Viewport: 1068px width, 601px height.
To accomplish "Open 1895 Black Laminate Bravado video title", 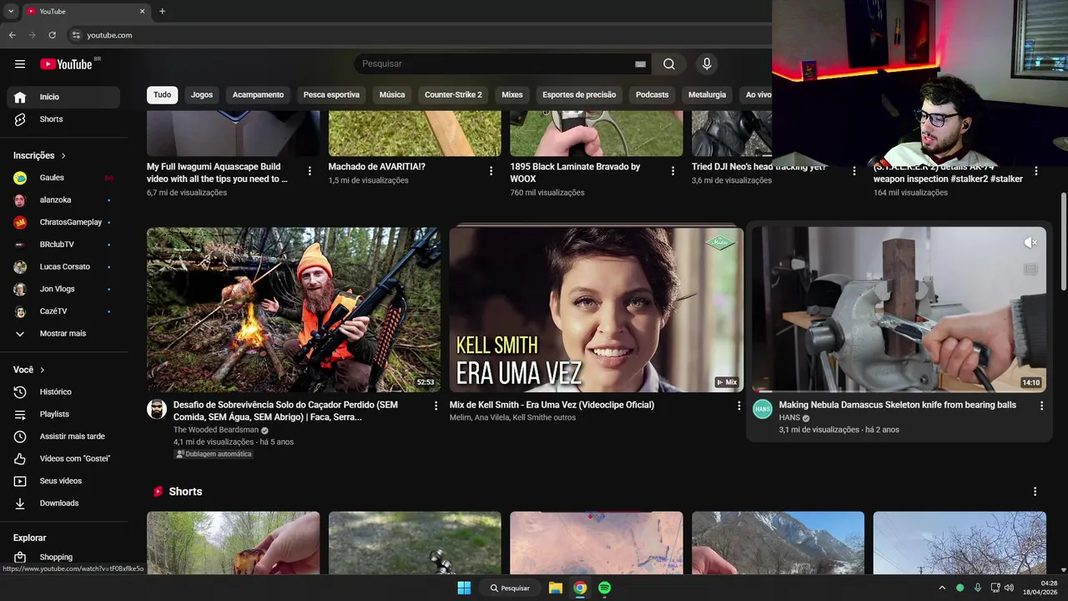I will point(575,173).
